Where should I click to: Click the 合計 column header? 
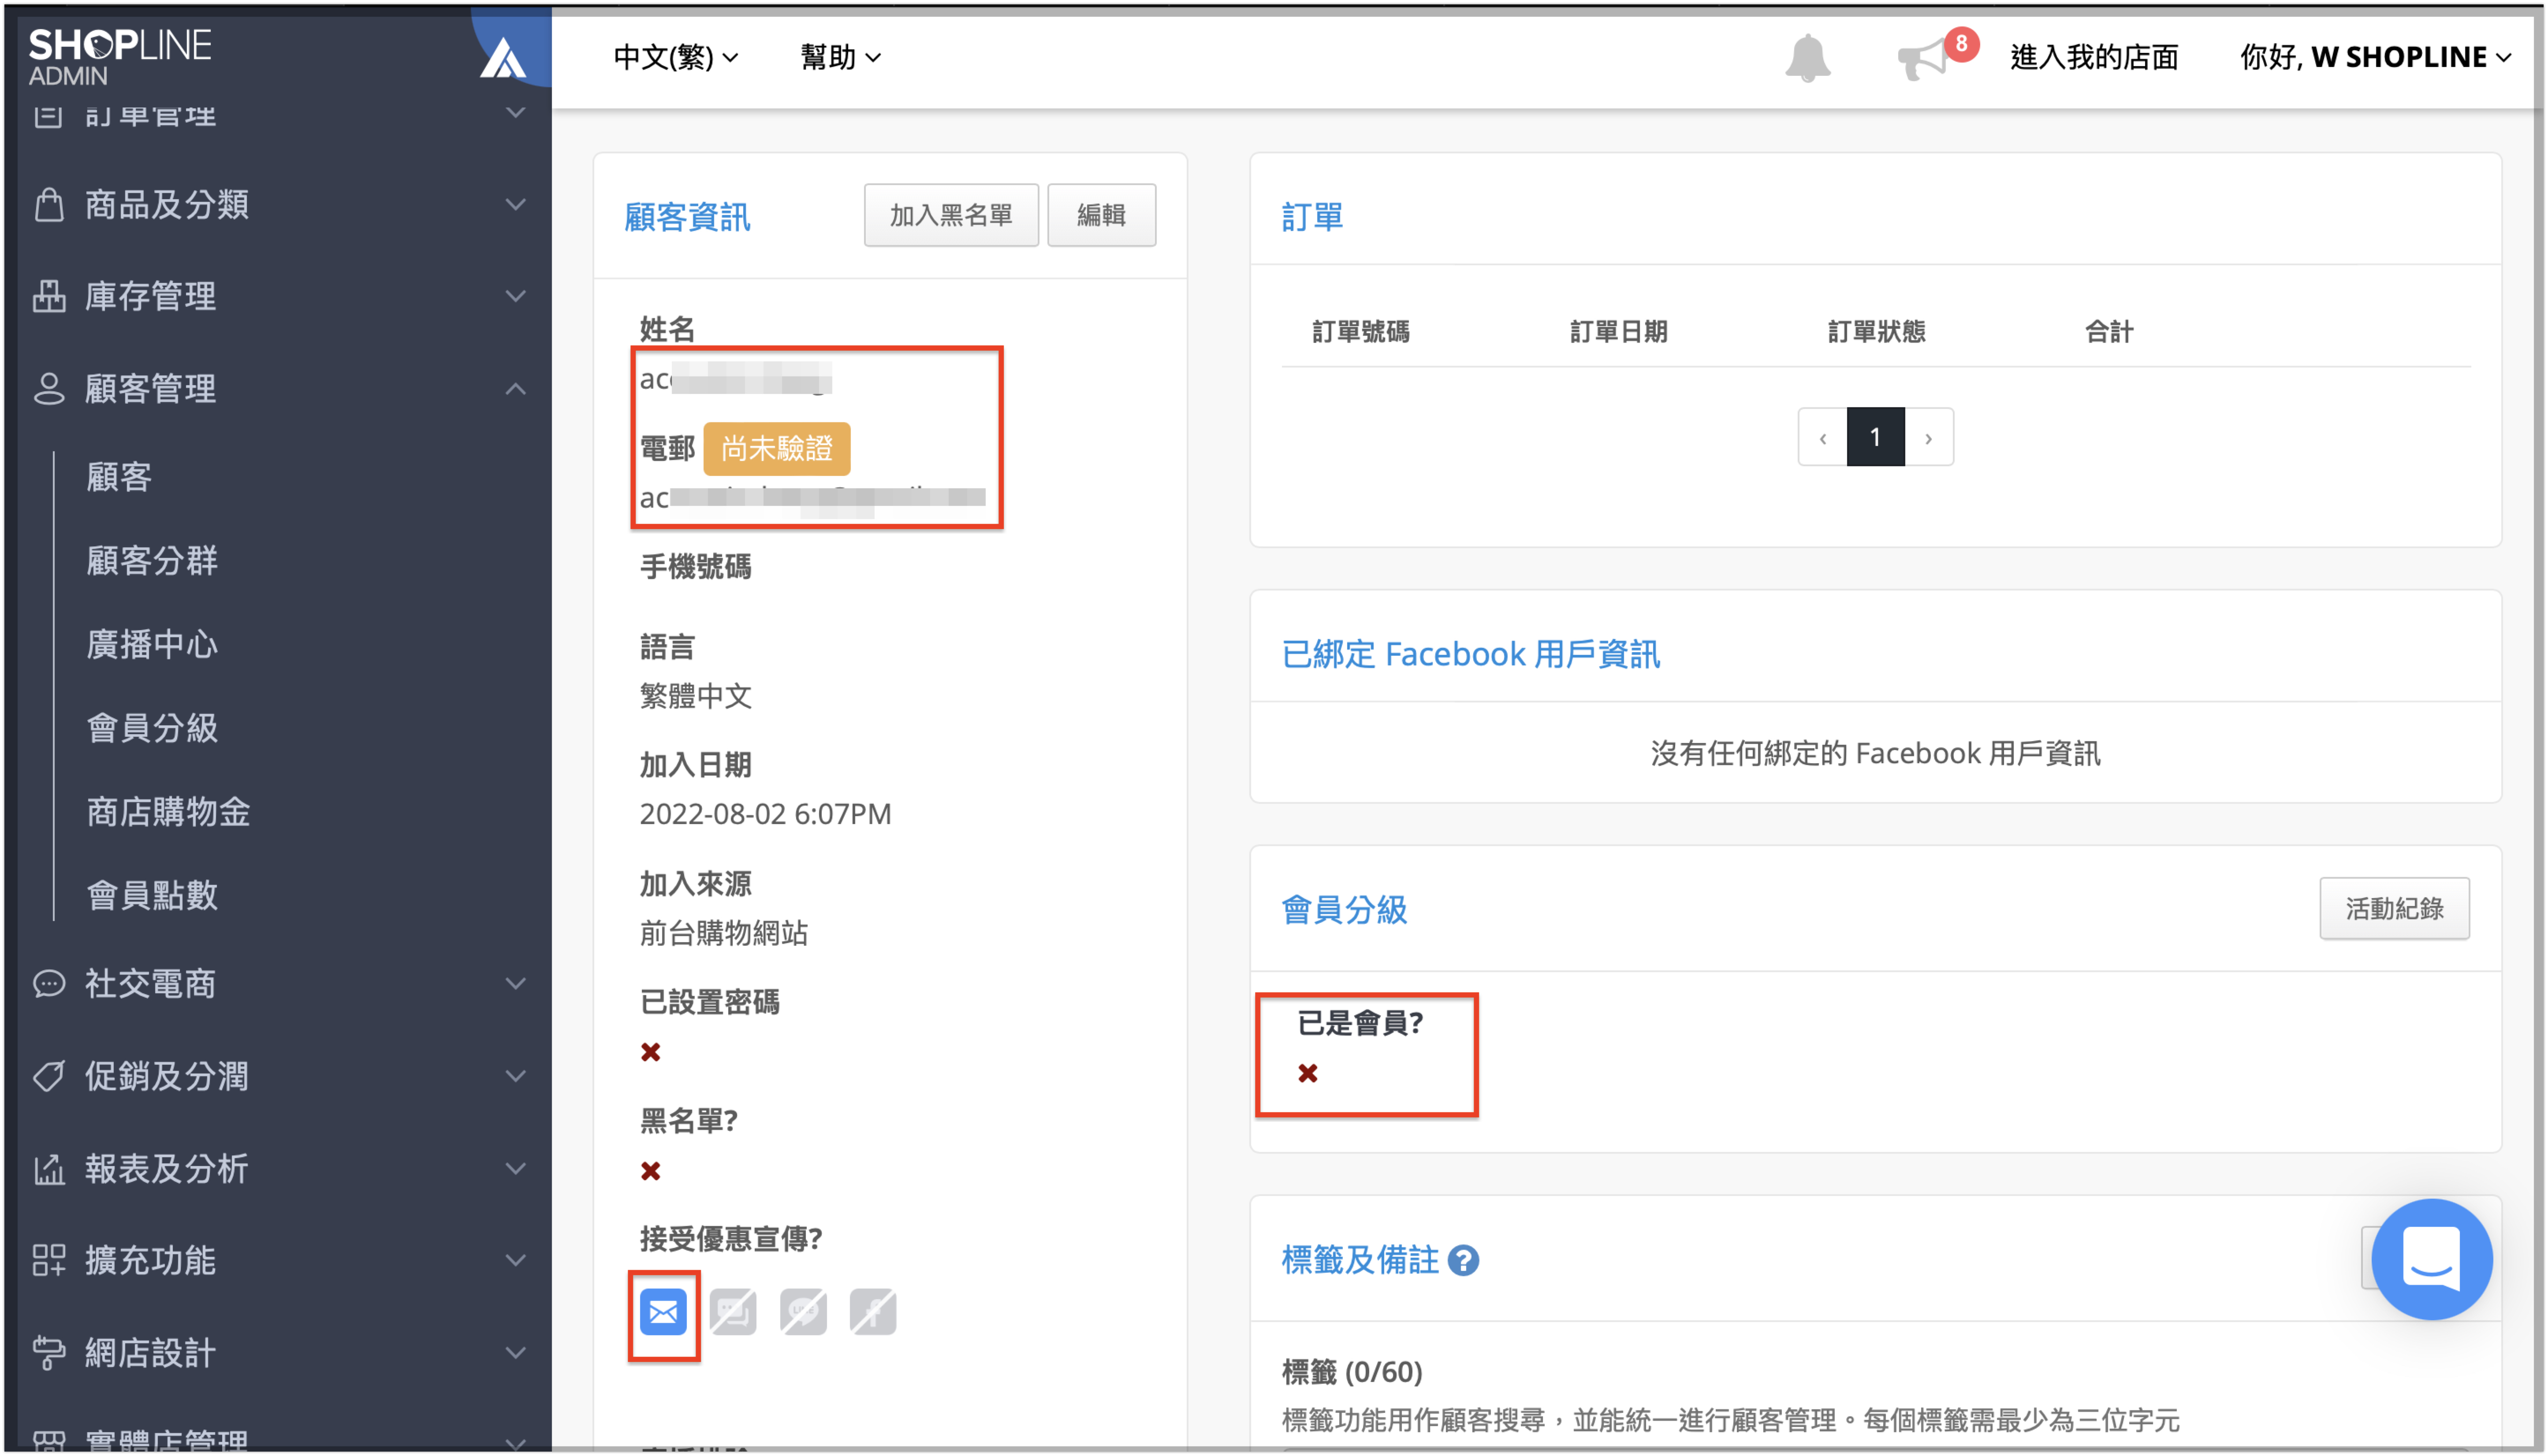2109,331
